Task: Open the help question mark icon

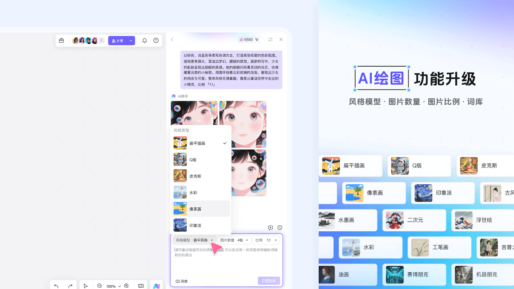Action: click(x=156, y=41)
